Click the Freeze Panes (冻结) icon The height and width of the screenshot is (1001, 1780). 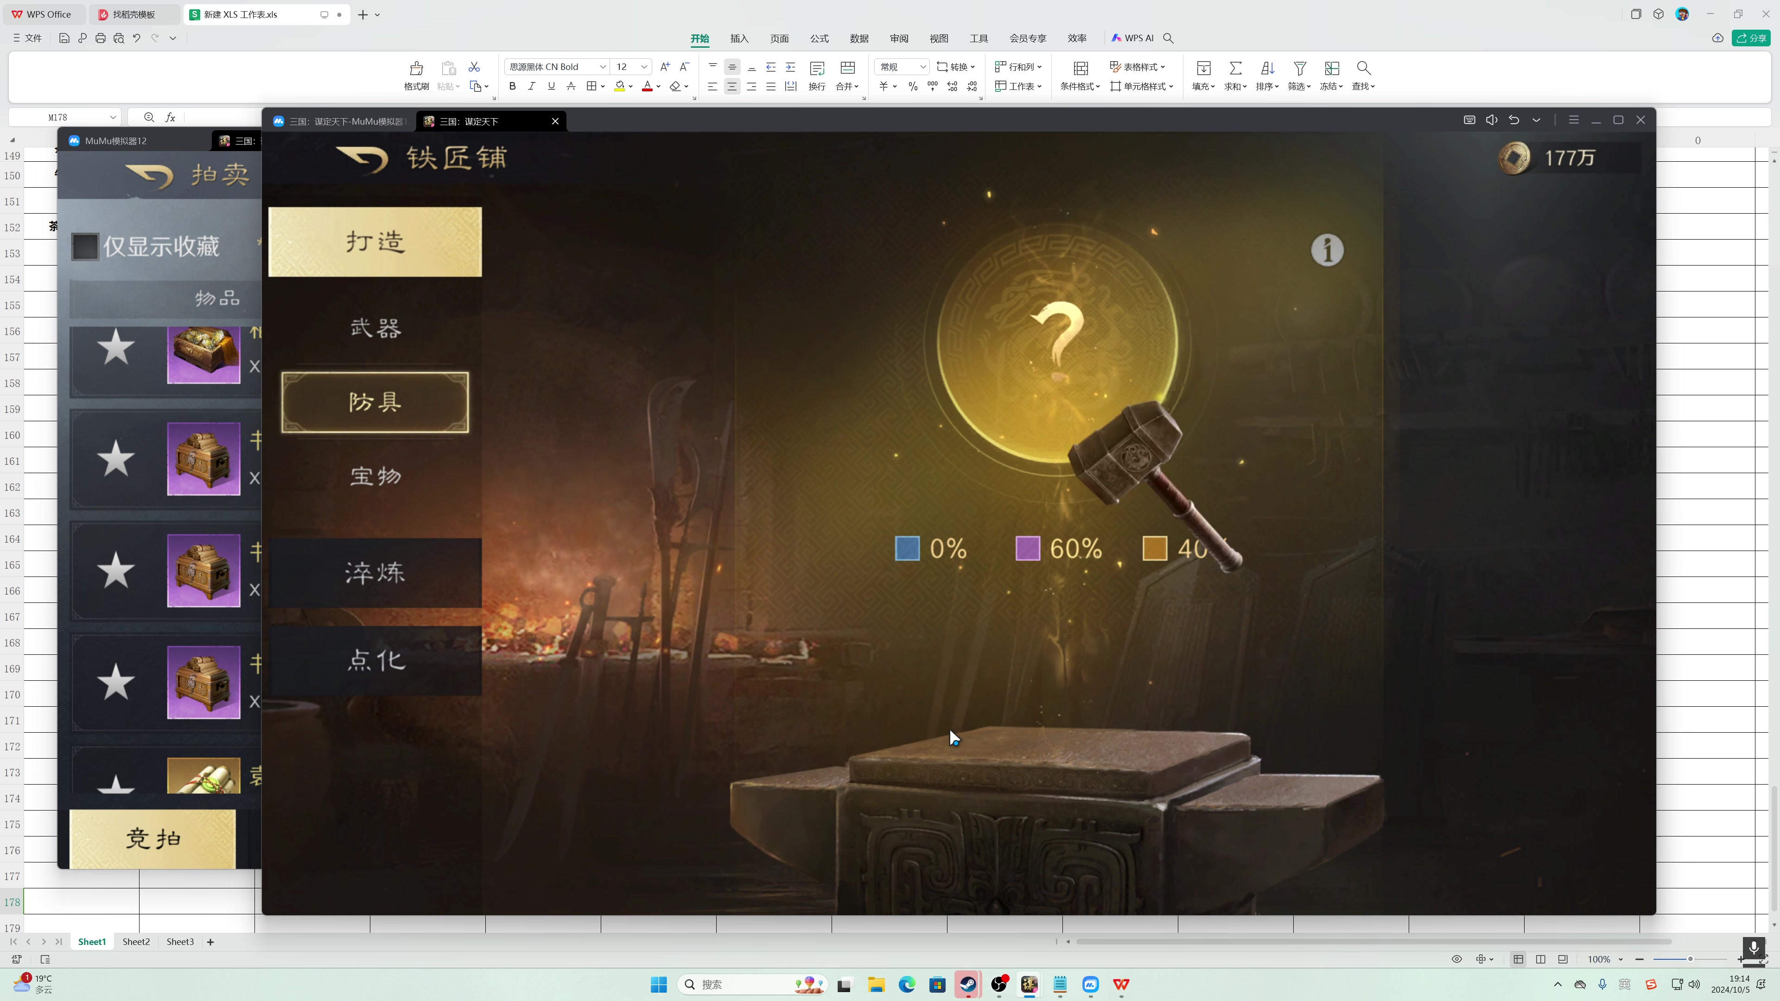coord(1332,68)
